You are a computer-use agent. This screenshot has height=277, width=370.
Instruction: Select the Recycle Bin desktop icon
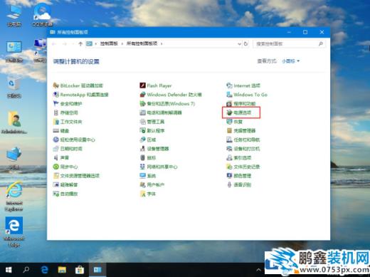pos(14,88)
